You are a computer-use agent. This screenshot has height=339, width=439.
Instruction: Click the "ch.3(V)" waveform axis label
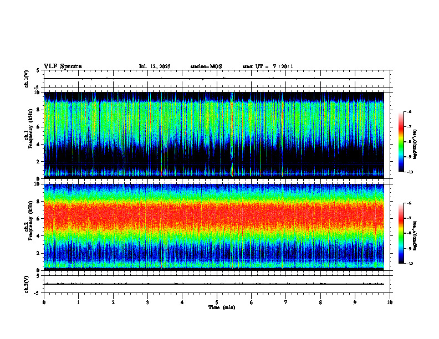click(26, 285)
